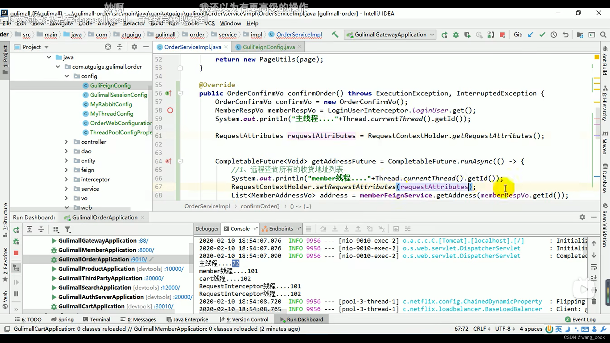The height and width of the screenshot is (343, 610).
Task: Open Run Dashboard settings gear
Action: [582, 217]
